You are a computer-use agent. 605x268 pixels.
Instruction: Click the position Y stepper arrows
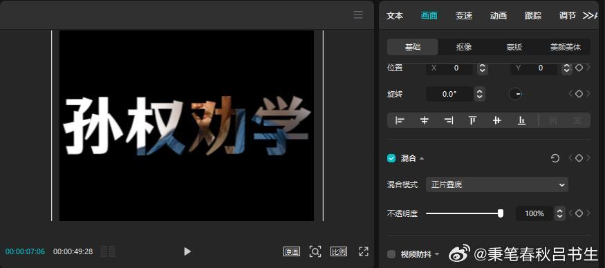click(566, 68)
